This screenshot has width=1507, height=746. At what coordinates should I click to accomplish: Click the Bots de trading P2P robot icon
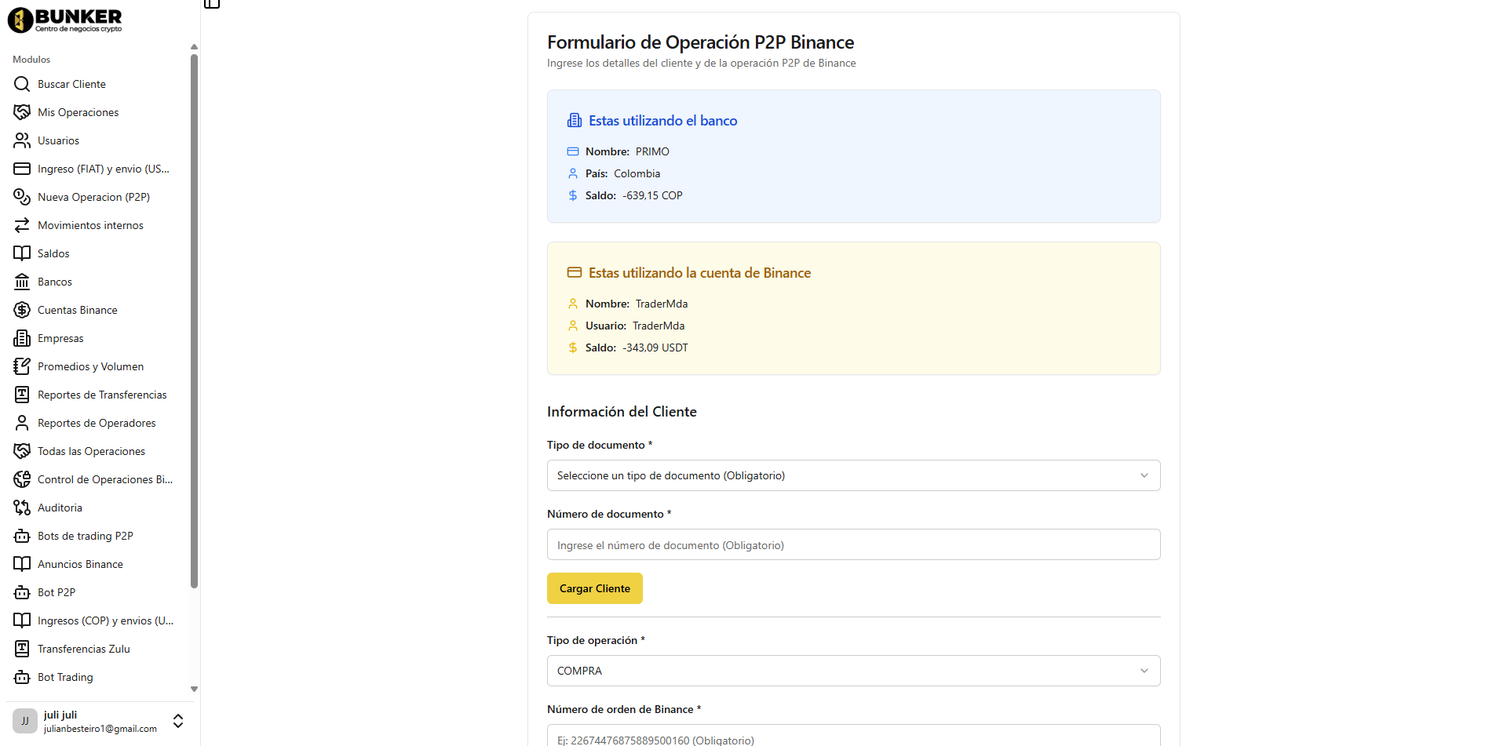tap(22, 536)
